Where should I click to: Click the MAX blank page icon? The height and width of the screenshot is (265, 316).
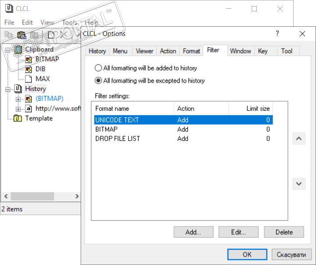[28, 79]
